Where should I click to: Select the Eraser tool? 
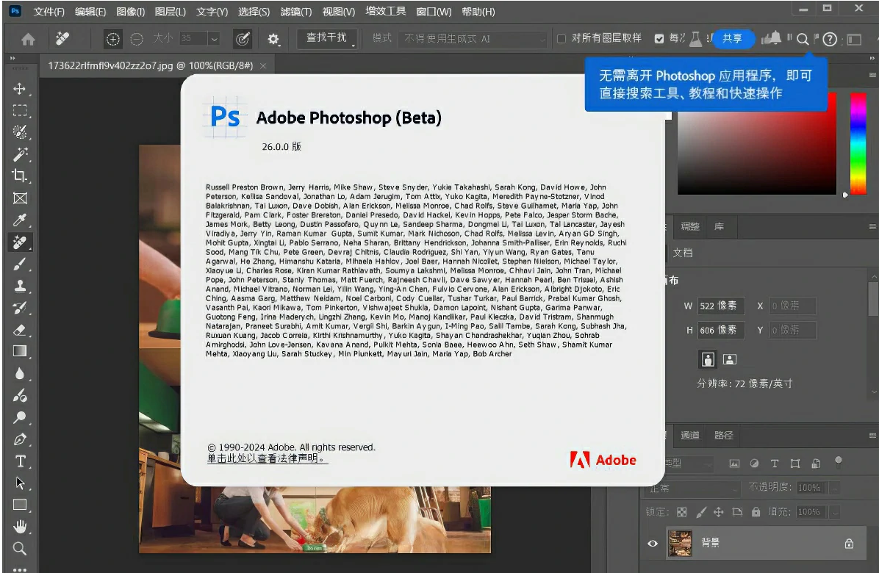(x=20, y=330)
